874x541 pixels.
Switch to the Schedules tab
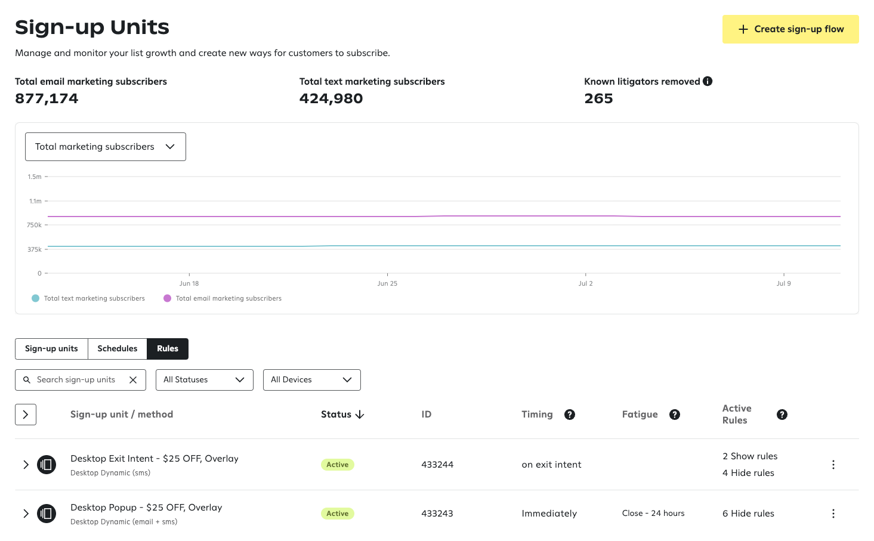pos(117,348)
